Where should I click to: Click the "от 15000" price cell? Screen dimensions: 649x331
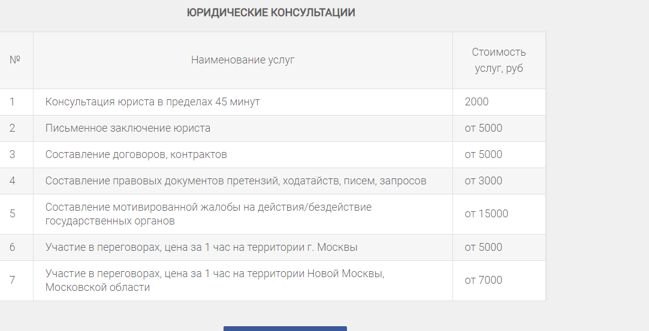pos(487,214)
